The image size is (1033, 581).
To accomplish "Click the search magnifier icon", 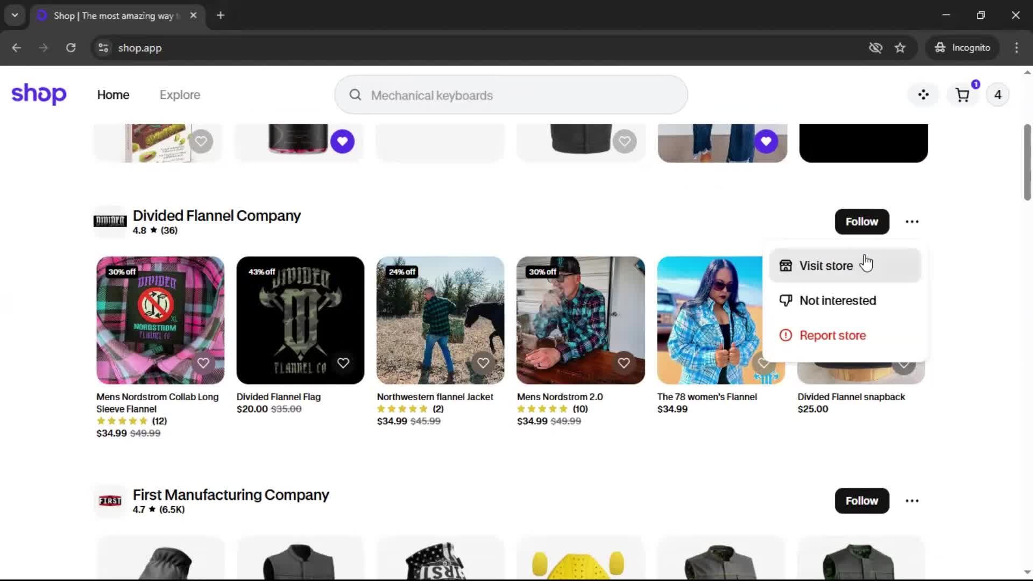I will coord(355,95).
